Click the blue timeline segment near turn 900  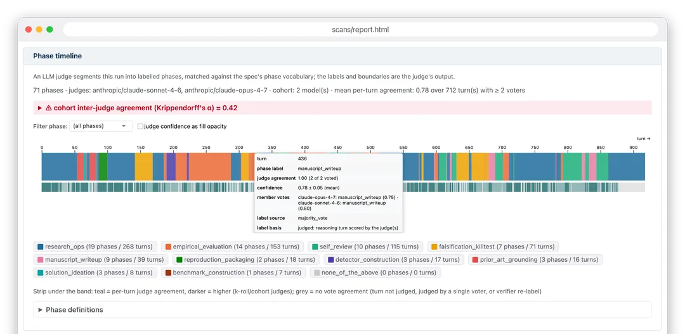pos(627,166)
